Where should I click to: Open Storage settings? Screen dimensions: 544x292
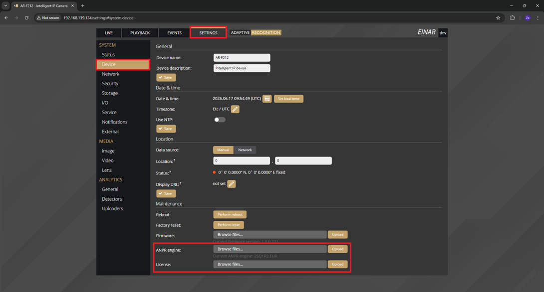coord(110,93)
